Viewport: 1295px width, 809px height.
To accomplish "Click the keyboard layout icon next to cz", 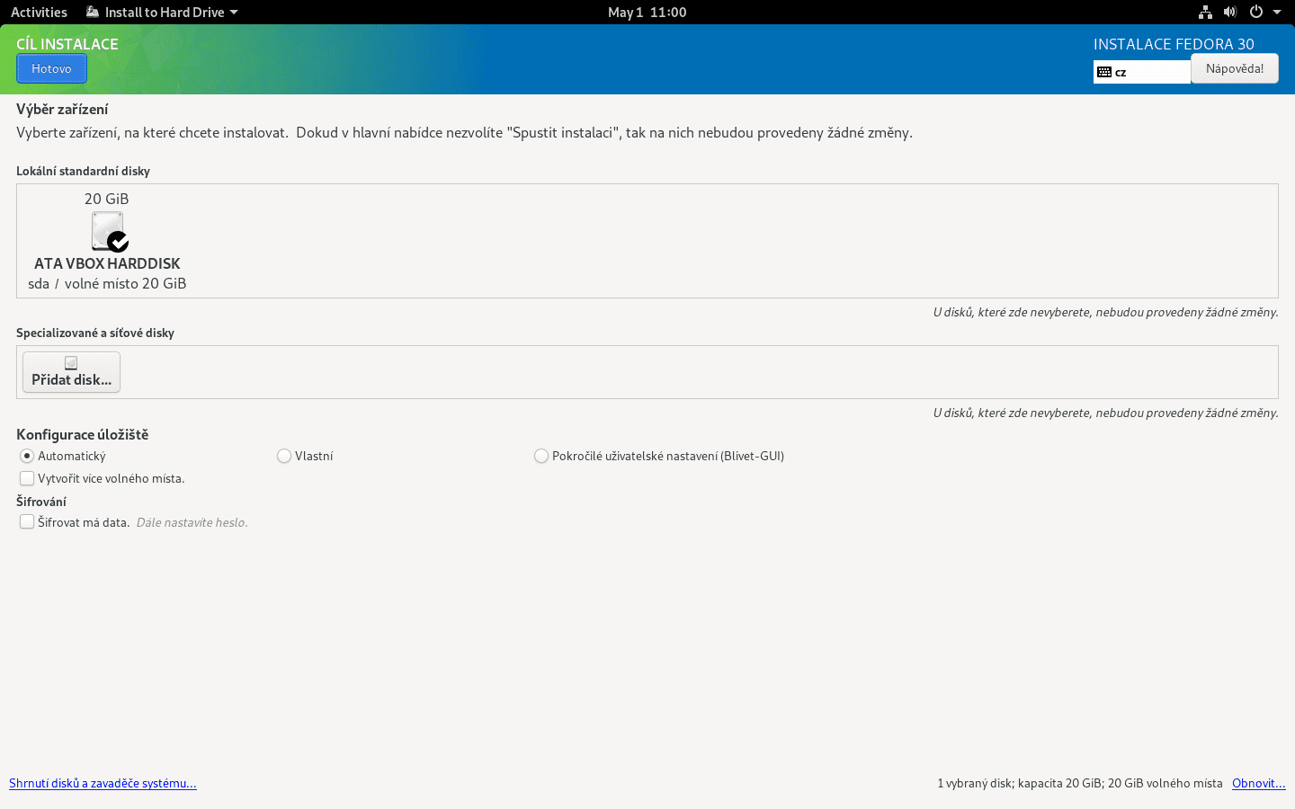I will click(1104, 72).
